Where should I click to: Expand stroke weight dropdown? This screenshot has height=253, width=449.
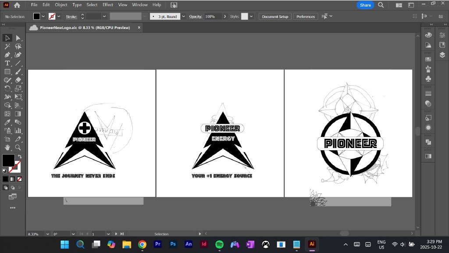[104, 16]
